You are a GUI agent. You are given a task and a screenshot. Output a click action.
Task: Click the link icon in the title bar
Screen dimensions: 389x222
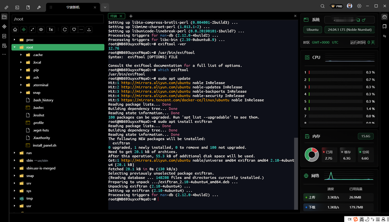[x=6, y=8]
